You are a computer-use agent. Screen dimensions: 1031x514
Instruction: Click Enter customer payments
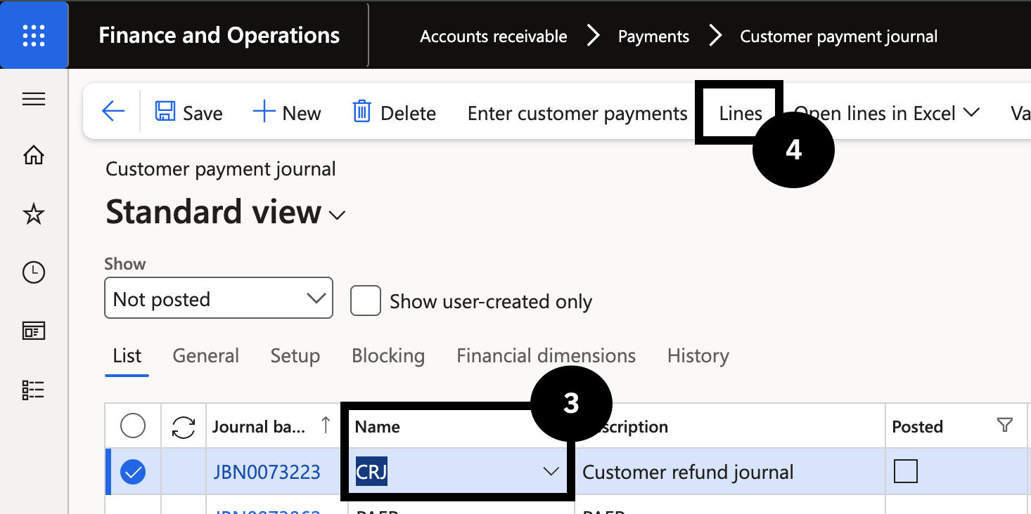pyautogui.click(x=577, y=114)
